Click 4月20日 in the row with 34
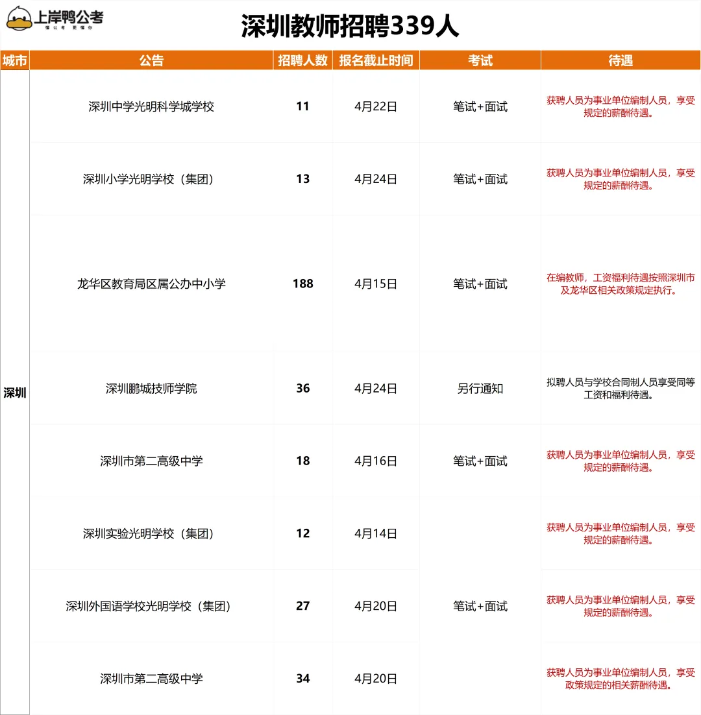This screenshot has height=715, width=701. (x=376, y=679)
